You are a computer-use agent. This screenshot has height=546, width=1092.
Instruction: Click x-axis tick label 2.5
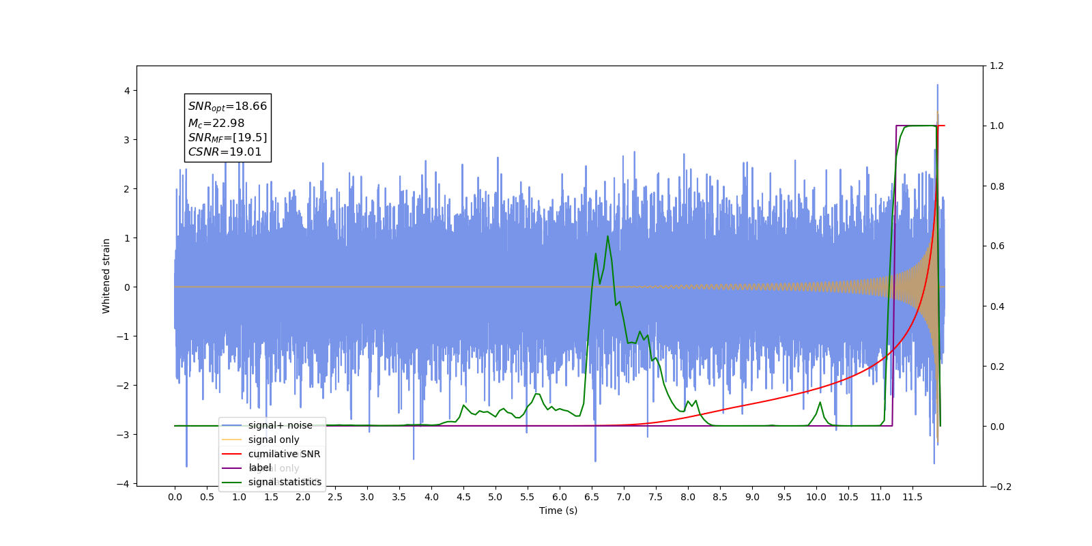pyautogui.click(x=335, y=497)
